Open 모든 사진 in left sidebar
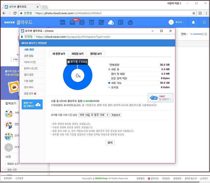 pos(12,170)
